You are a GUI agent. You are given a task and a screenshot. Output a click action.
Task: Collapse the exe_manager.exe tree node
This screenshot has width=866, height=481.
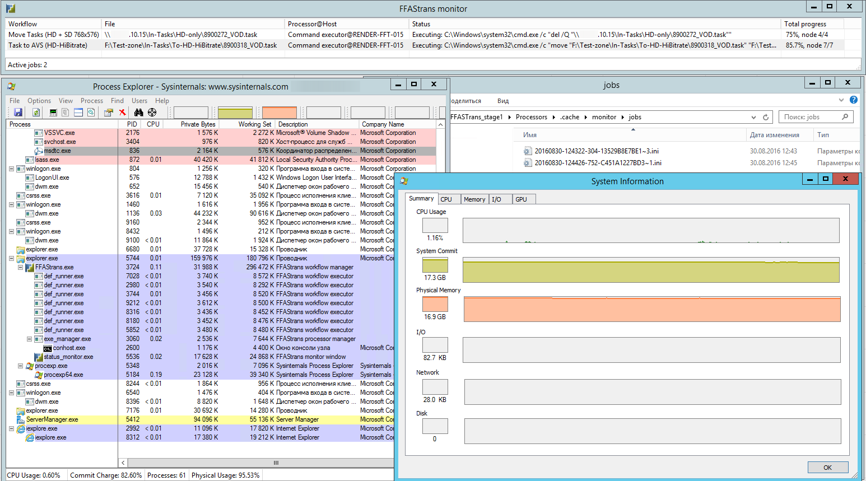29,339
